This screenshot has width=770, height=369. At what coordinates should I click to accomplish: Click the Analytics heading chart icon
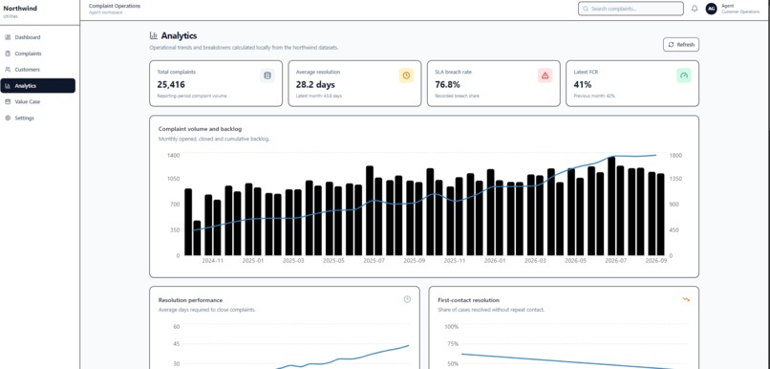[x=154, y=35]
